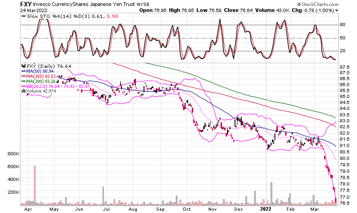The height and width of the screenshot is (213, 357).
Task: Click the 400K volume axis label
Action: [13, 179]
